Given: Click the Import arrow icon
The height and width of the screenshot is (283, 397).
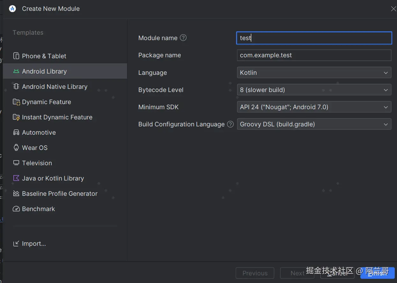Looking at the screenshot, I should pyautogui.click(x=16, y=244).
